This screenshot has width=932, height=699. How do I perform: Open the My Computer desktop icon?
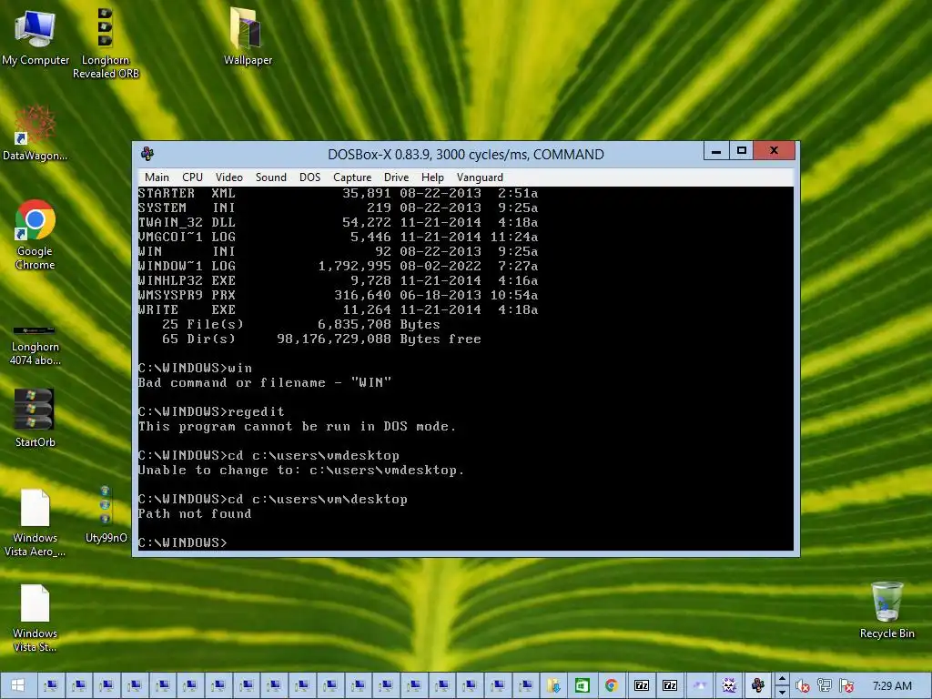pyautogui.click(x=35, y=36)
